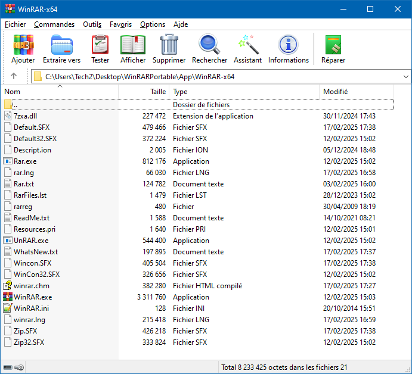This screenshot has height=374, width=412.
Task: Select the Default32.SFX file name
Action: [35, 139]
